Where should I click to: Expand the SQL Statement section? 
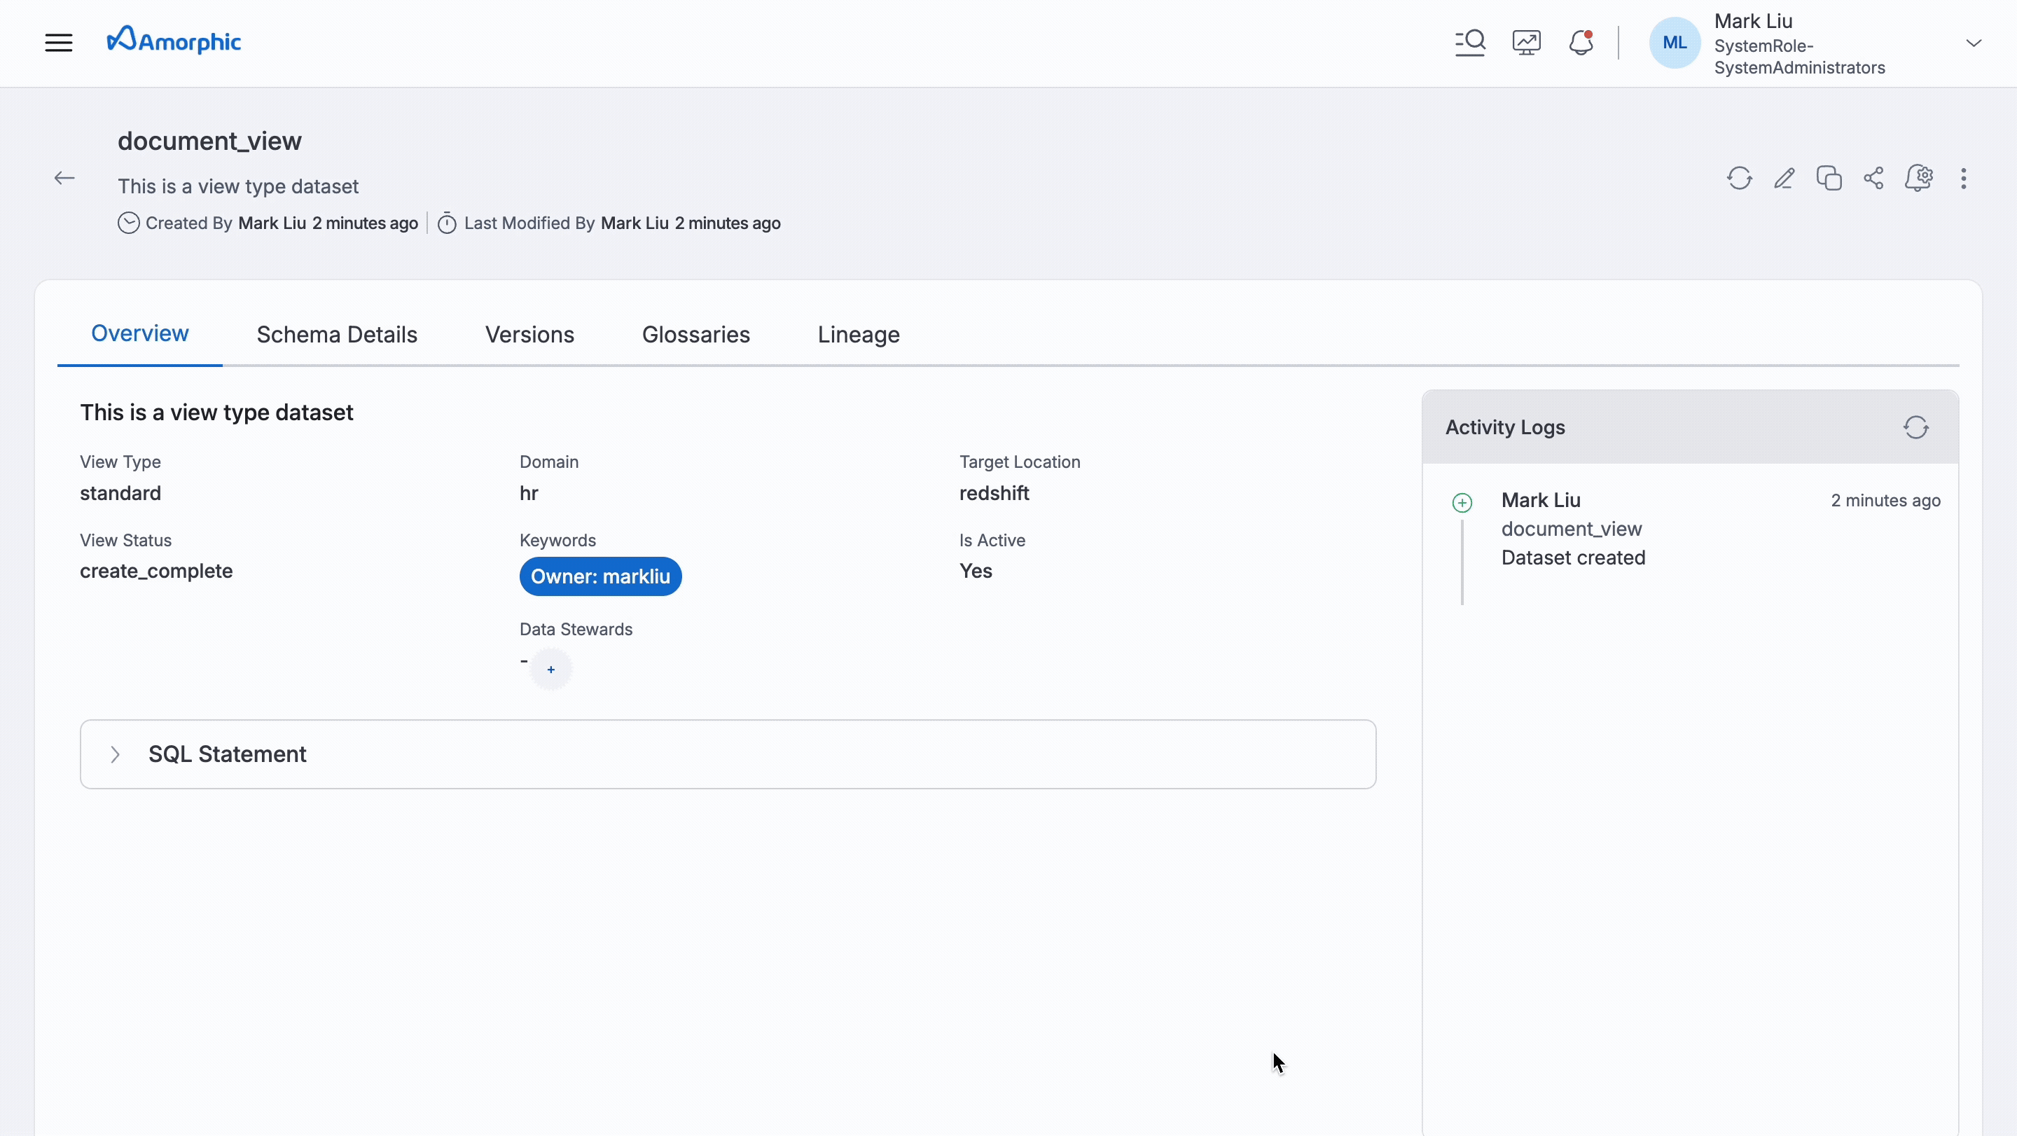[115, 754]
